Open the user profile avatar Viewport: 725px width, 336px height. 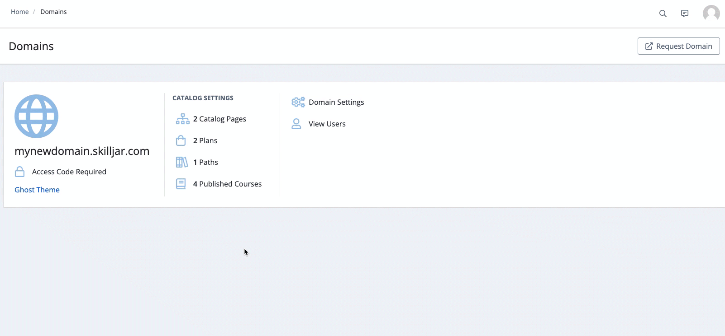tap(711, 13)
